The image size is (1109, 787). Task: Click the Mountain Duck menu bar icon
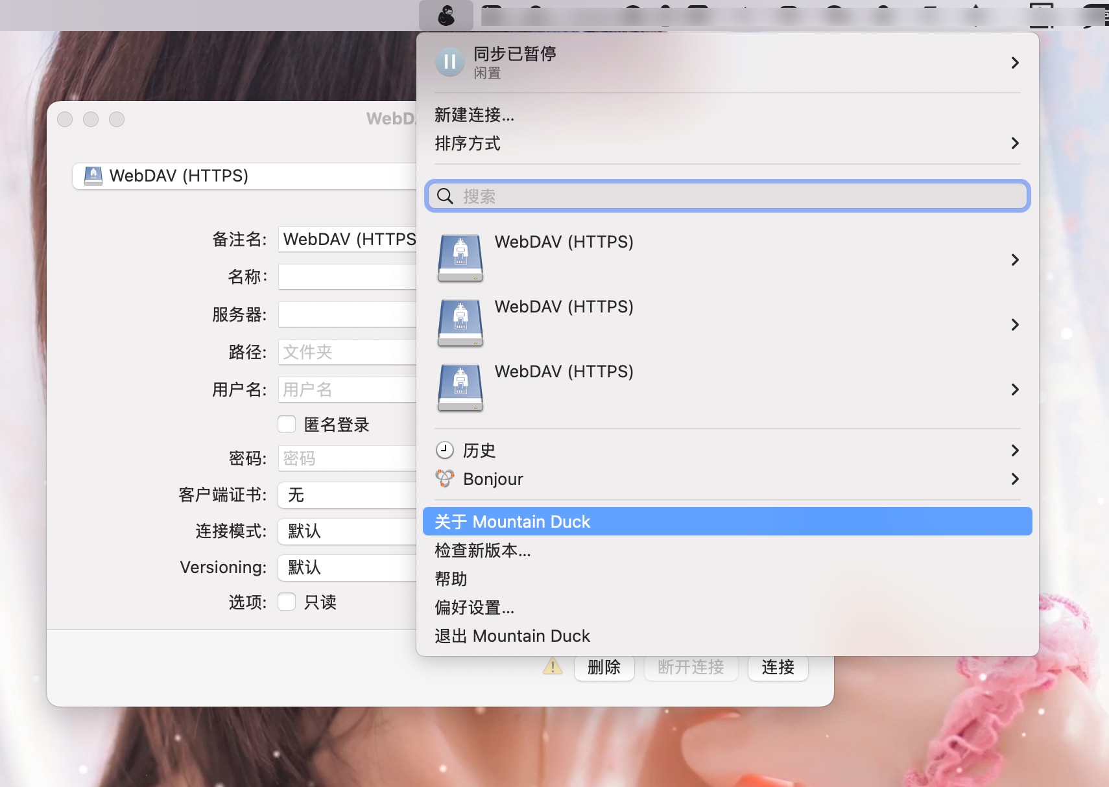(446, 15)
